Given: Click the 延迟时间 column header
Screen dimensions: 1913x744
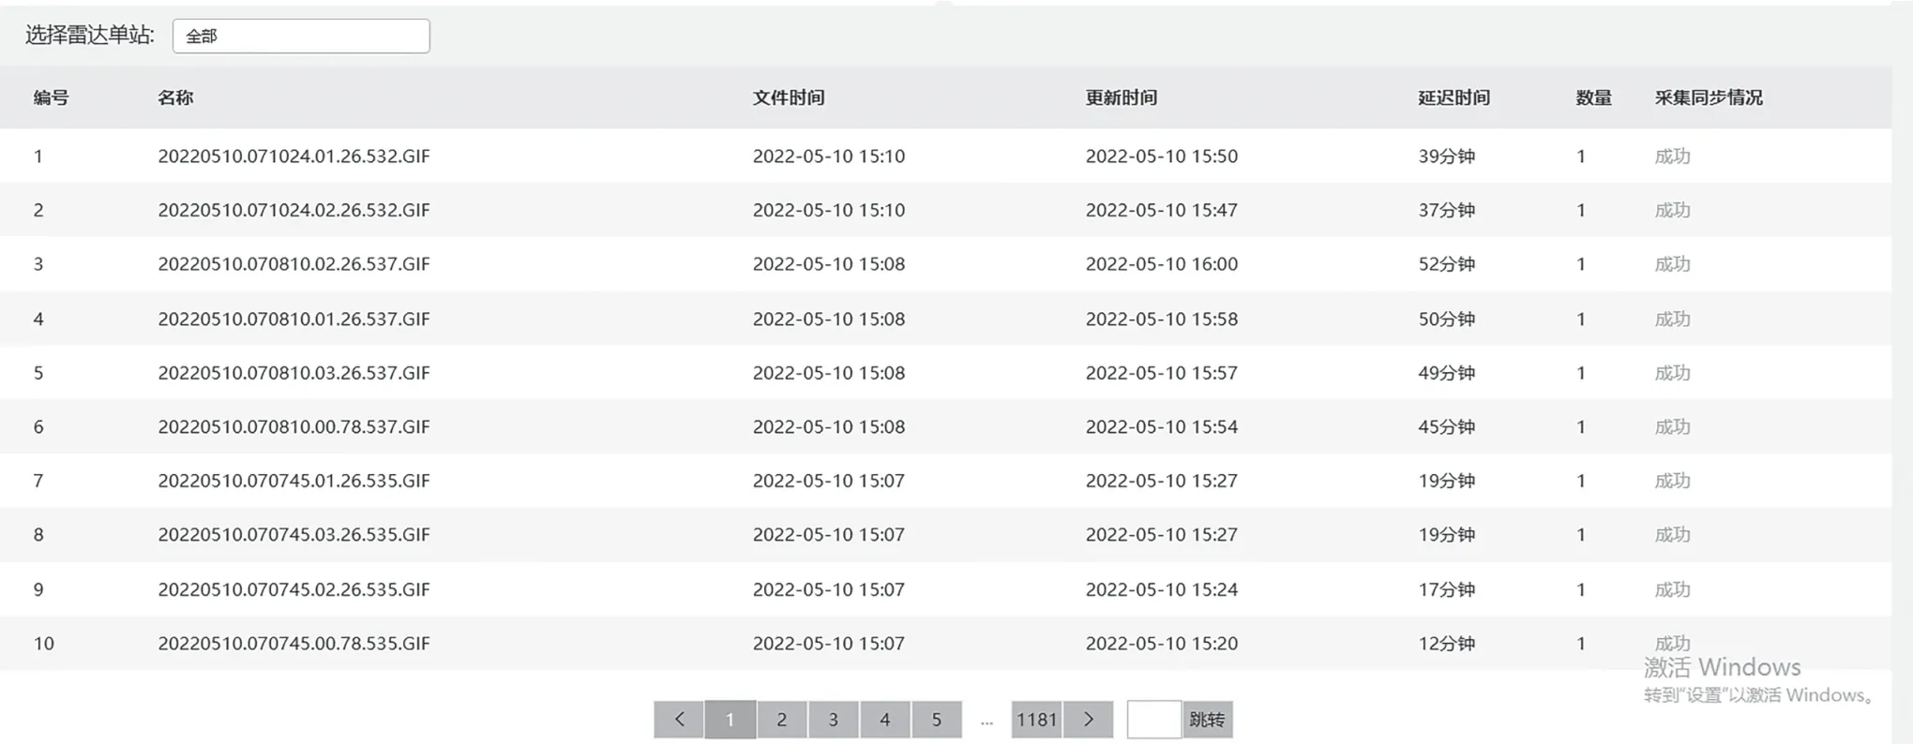Looking at the screenshot, I should point(1454,97).
